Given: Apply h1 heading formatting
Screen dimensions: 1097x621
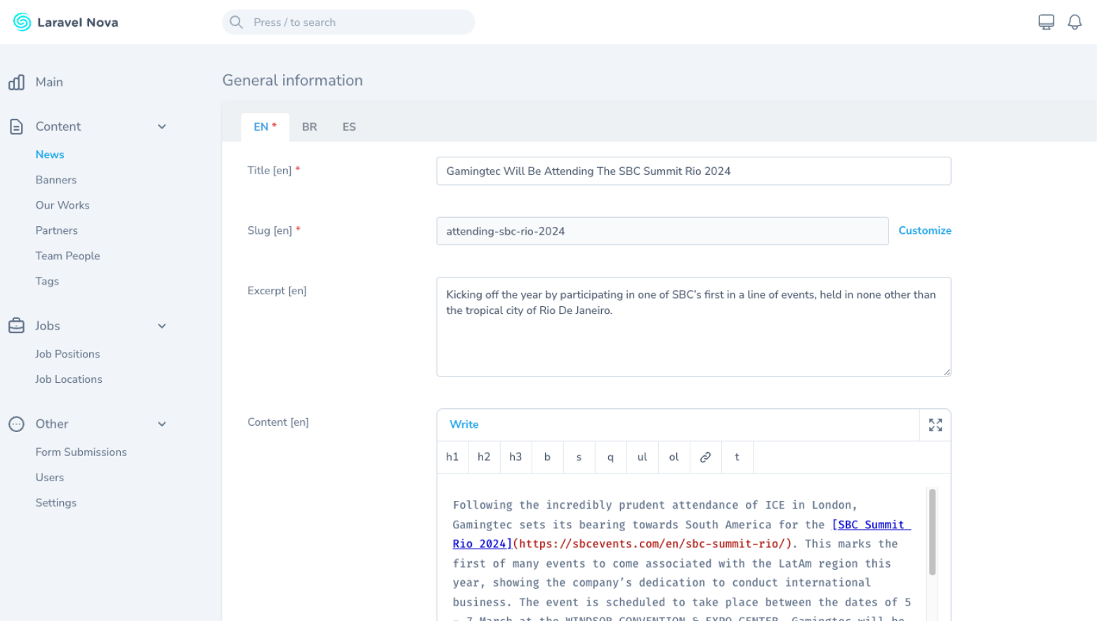Looking at the screenshot, I should pyautogui.click(x=452, y=457).
